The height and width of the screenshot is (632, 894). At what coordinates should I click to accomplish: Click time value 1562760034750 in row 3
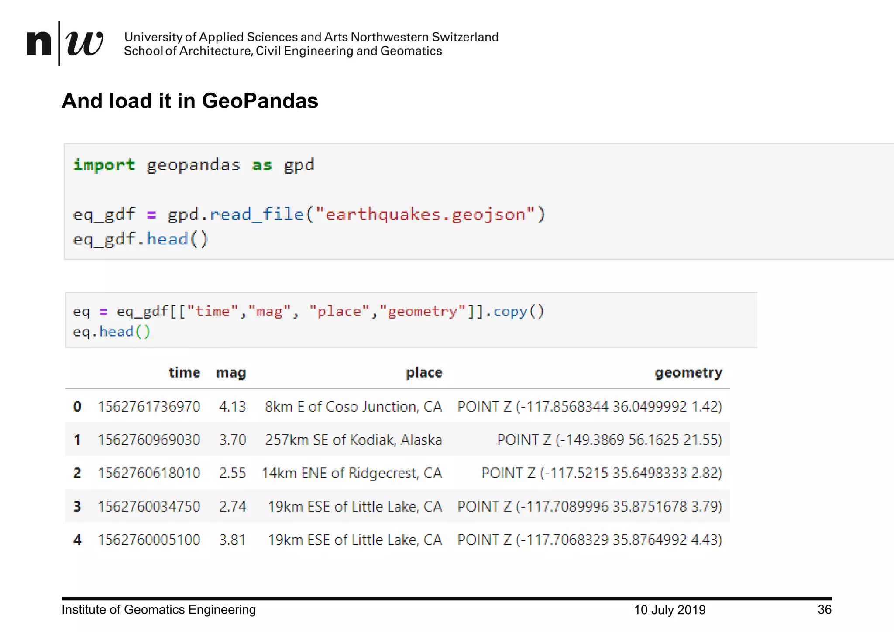coord(149,506)
